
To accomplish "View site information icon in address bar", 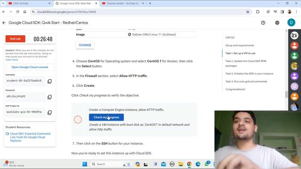I will pyautogui.click(x=33, y=12).
